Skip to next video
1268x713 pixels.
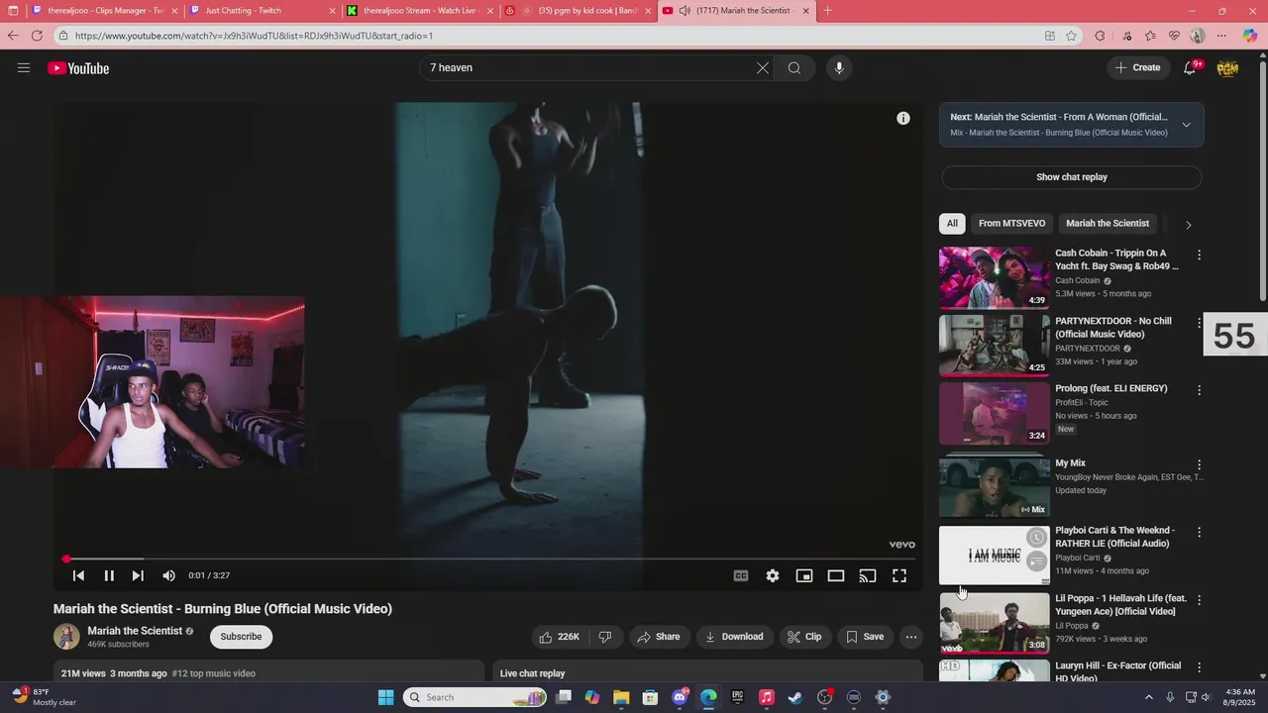(x=138, y=575)
